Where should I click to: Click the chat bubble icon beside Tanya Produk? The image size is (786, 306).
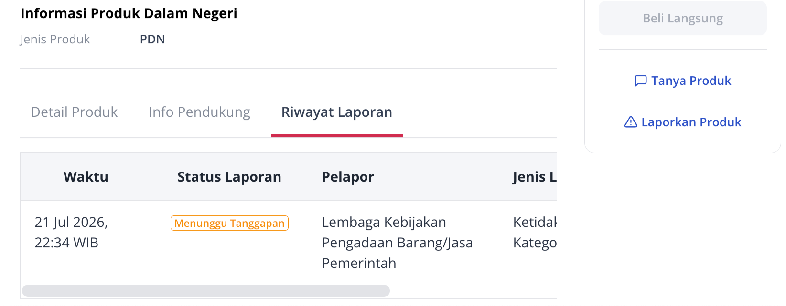pos(641,81)
